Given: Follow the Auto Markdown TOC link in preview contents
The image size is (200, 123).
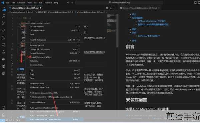Looking at the screenshot, I should pos(152,21).
